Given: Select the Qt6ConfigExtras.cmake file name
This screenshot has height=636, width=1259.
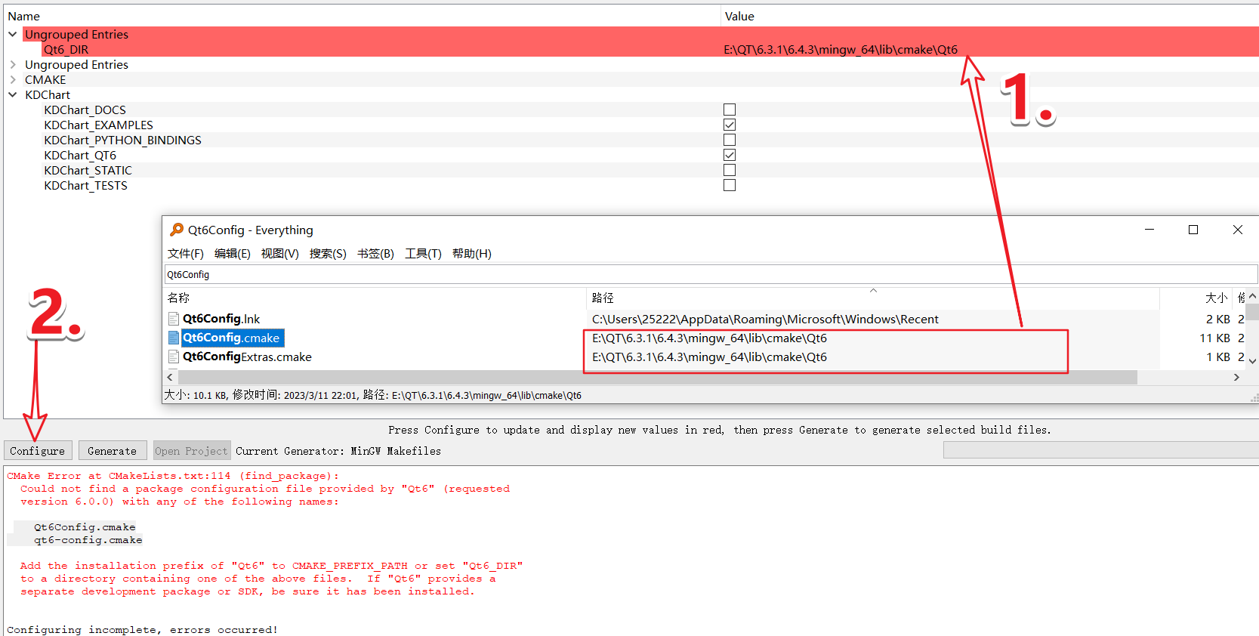Looking at the screenshot, I should click(247, 357).
